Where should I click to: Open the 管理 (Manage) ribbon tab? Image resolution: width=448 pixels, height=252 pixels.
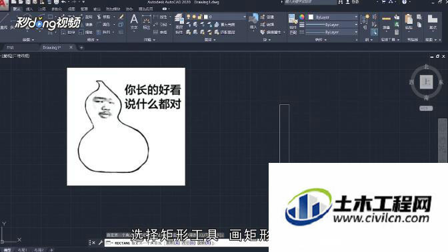click(84, 9)
